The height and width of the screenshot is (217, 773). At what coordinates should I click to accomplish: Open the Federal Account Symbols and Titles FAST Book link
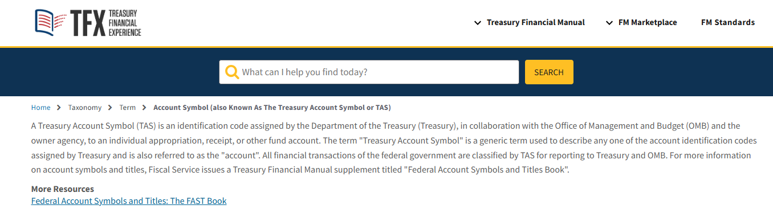pyautogui.click(x=129, y=201)
